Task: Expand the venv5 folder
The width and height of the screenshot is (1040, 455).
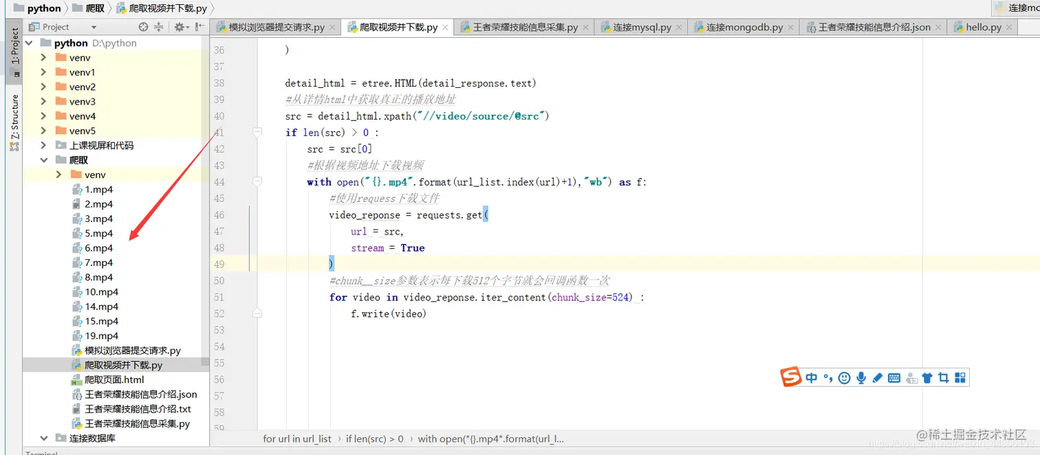Action: pos(43,131)
